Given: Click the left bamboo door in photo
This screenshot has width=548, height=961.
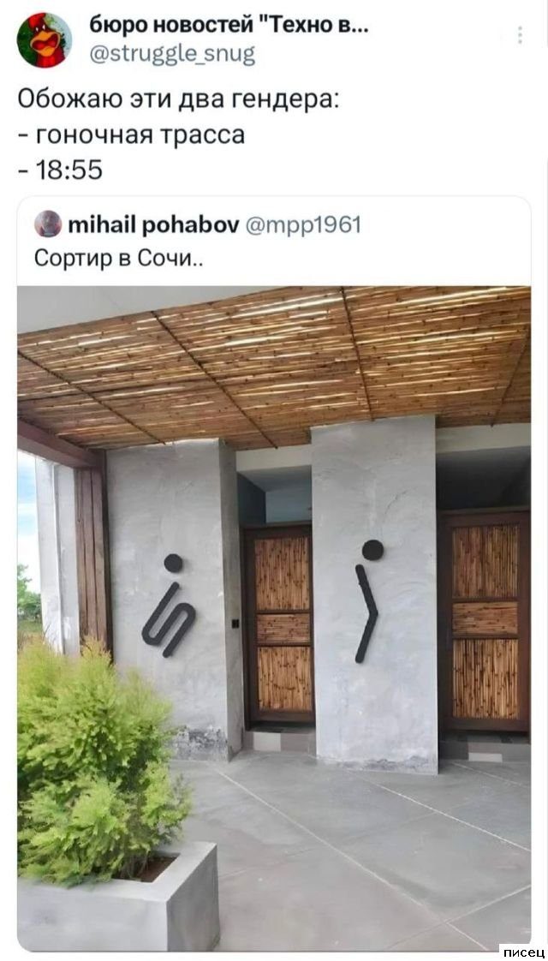Looking at the screenshot, I should pyautogui.click(x=279, y=623).
